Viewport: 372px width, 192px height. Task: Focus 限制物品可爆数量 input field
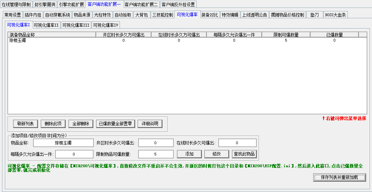[x=156, y=154]
